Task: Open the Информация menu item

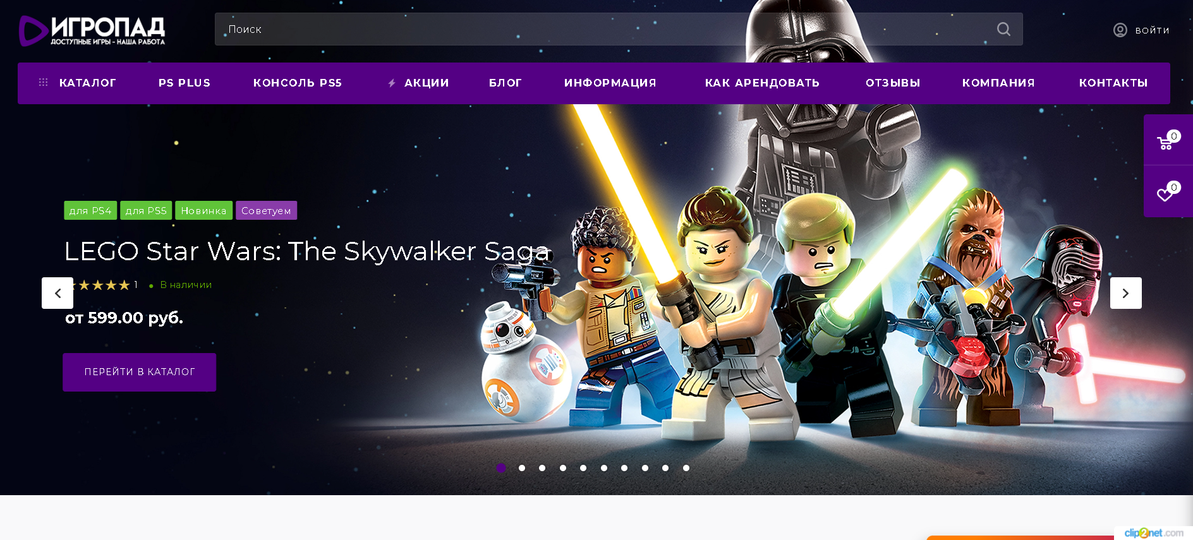Action: [x=610, y=83]
